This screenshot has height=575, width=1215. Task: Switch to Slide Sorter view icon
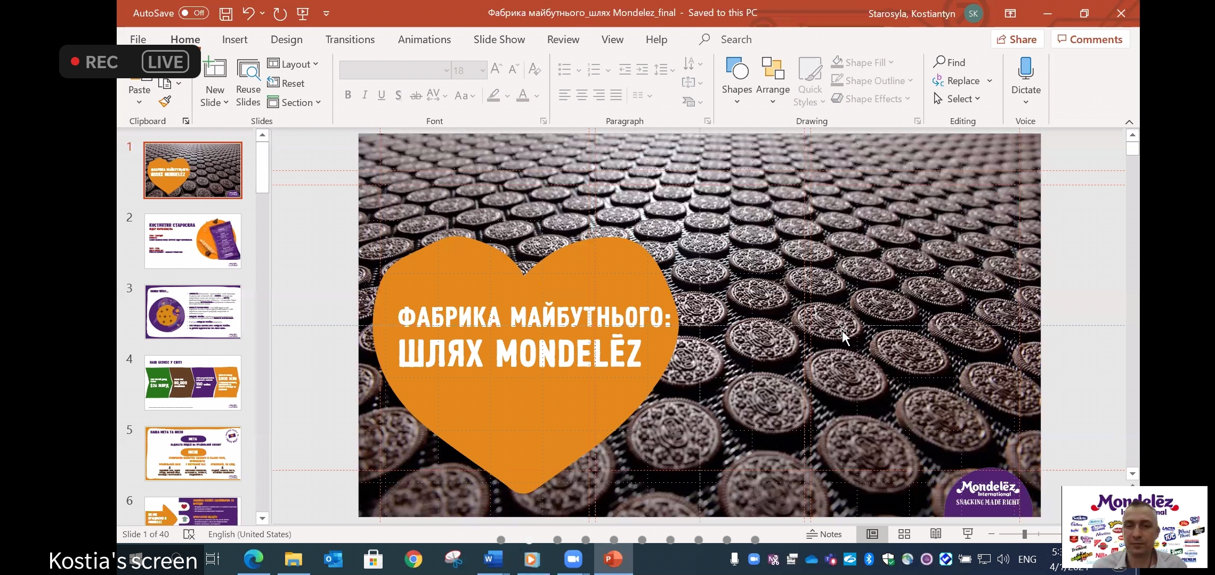(904, 534)
